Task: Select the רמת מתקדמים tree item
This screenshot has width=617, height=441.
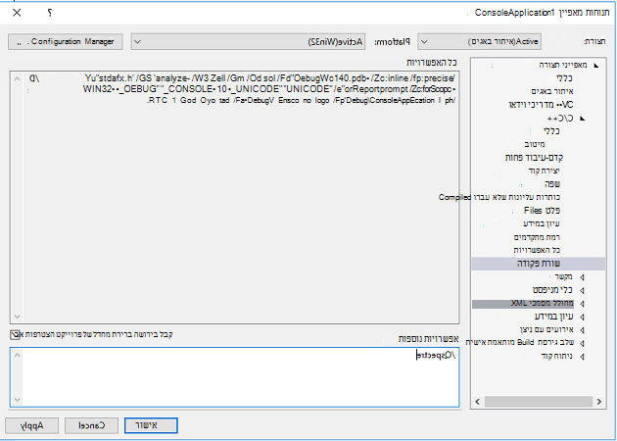Action: 537,237
